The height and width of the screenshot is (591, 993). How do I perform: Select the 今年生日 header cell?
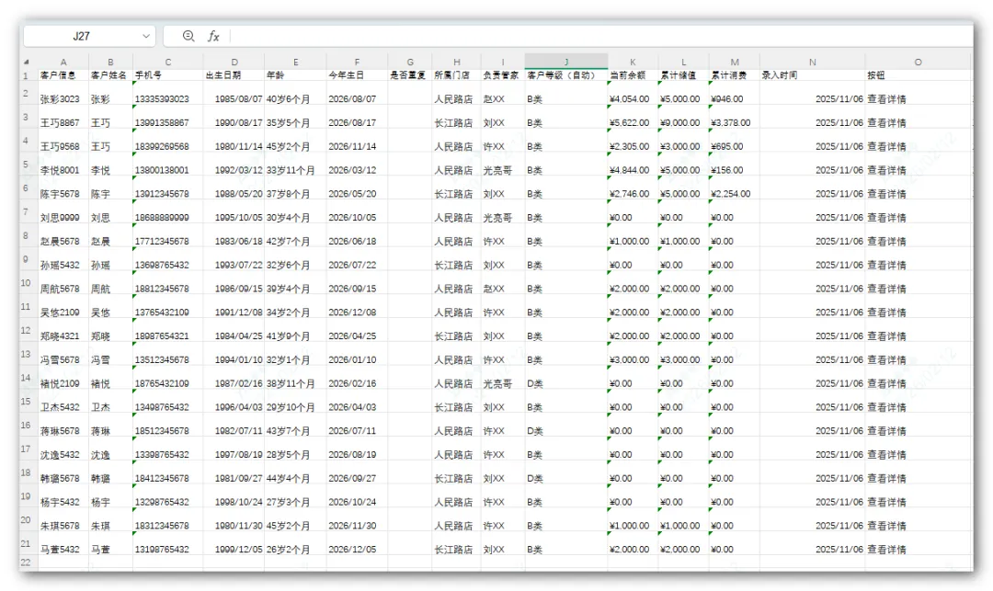[x=357, y=75]
